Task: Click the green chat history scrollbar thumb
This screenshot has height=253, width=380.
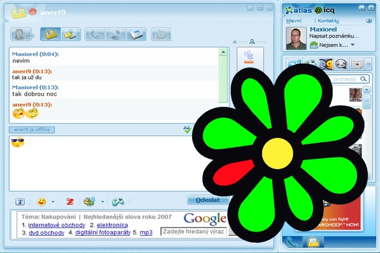Action: pyautogui.click(x=223, y=79)
